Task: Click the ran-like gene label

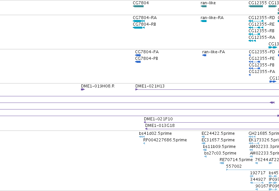Action: [208, 3]
